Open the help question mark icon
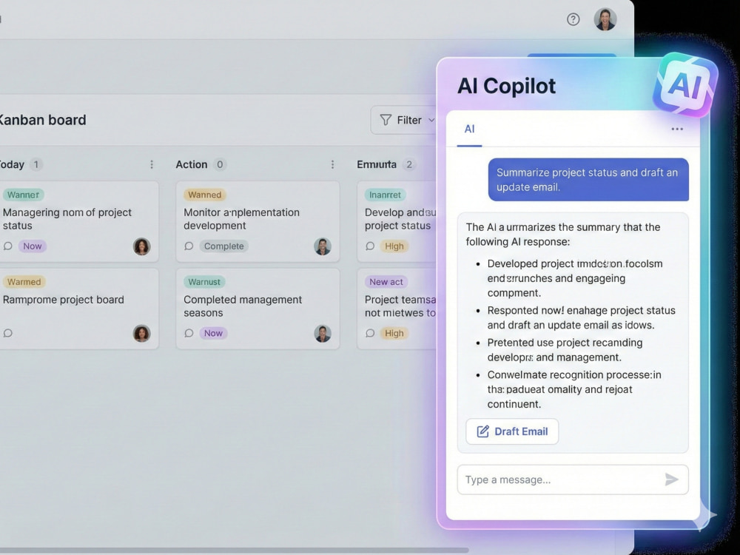This screenshot has width=740, height=555. pos(573,19)
